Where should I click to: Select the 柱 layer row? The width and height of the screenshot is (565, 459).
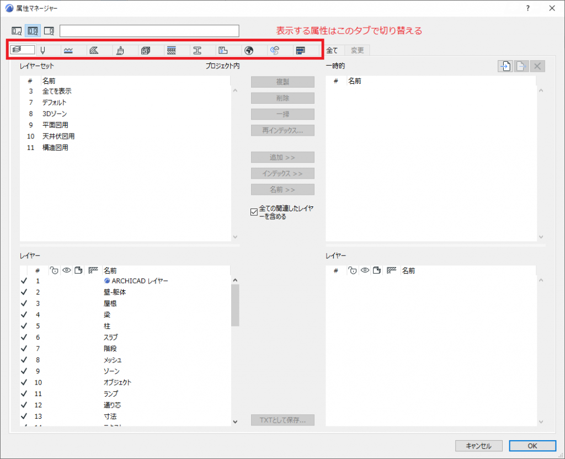(x=125, y=326)
